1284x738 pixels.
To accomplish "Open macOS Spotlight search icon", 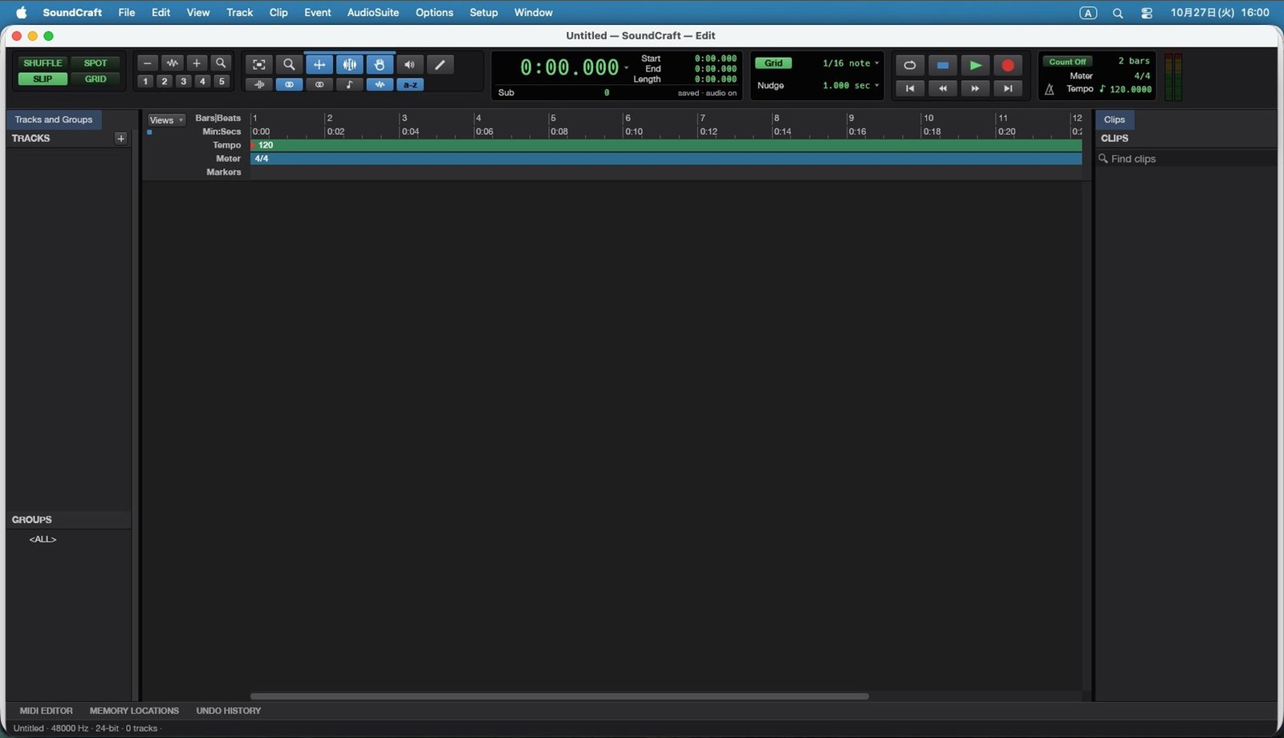I will (1117, 13).
